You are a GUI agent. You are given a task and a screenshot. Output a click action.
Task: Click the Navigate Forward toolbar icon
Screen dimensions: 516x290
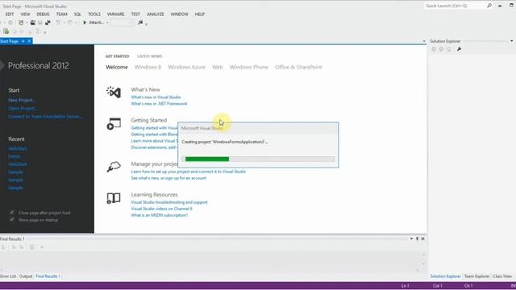pyautogui.click(x=10, y=23)
